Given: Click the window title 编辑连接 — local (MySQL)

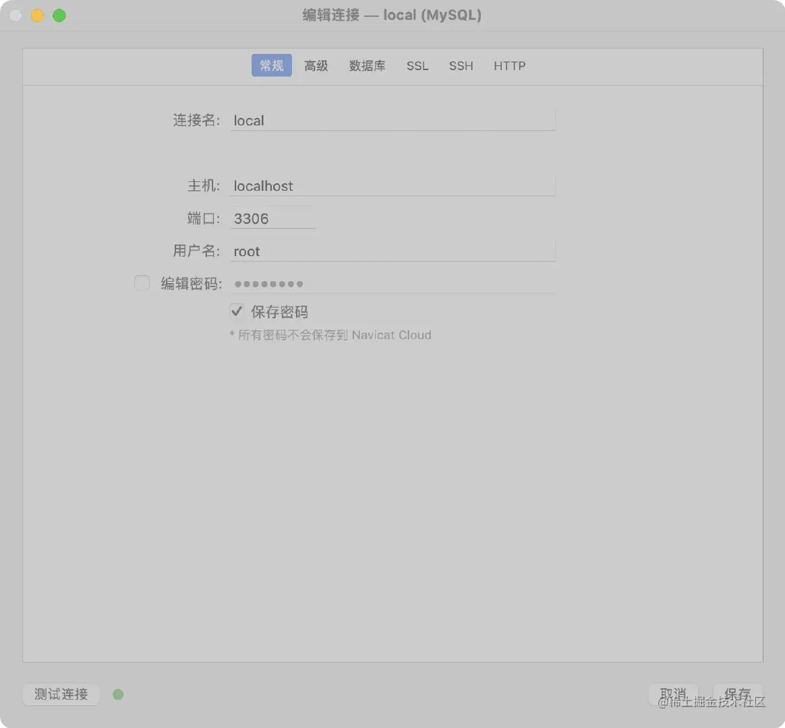Looking at the screenshot, I should [x=392, y=15].
